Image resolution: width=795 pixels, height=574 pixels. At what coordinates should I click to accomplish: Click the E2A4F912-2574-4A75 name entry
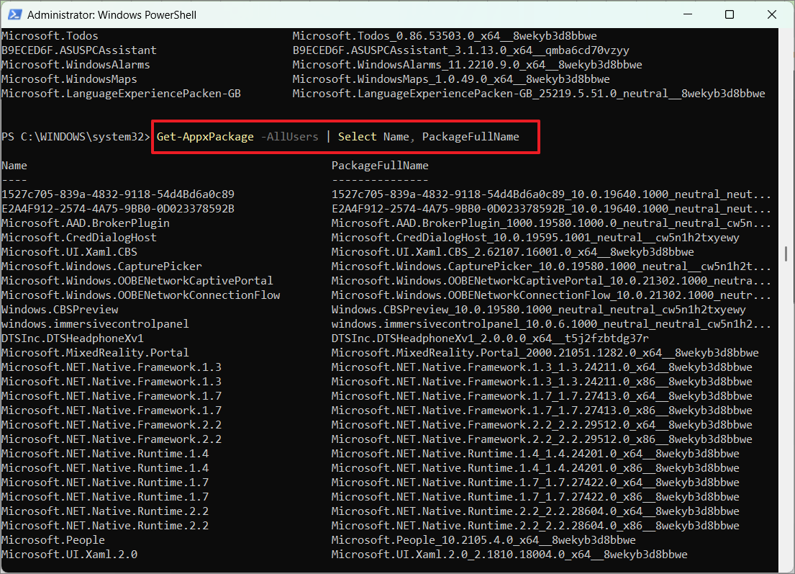click(x=117, y=209)
